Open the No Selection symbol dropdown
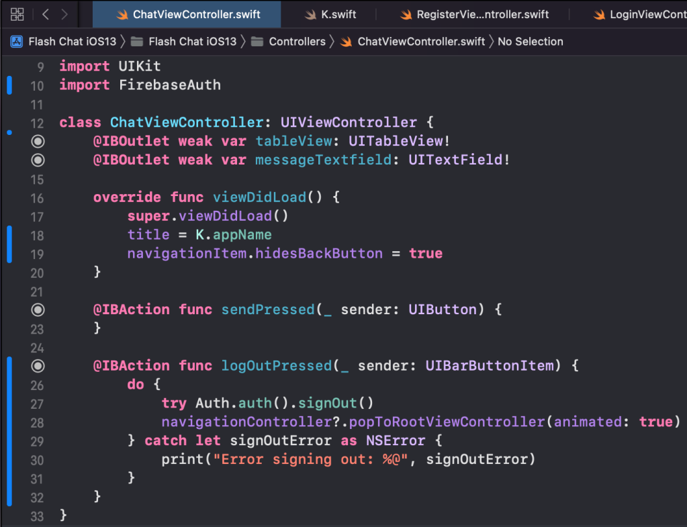Screen dimensions: 687x527 click(530, 42)
